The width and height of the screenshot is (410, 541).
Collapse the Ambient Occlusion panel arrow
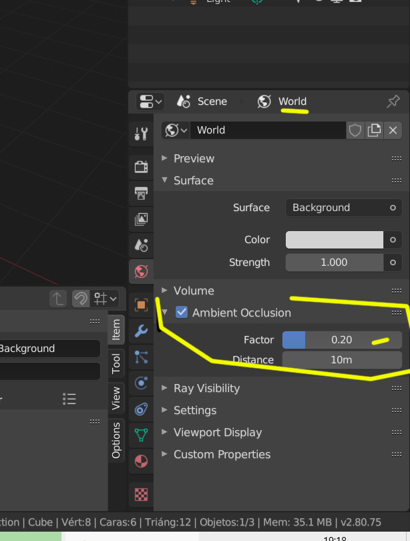[x=164, y=313]
